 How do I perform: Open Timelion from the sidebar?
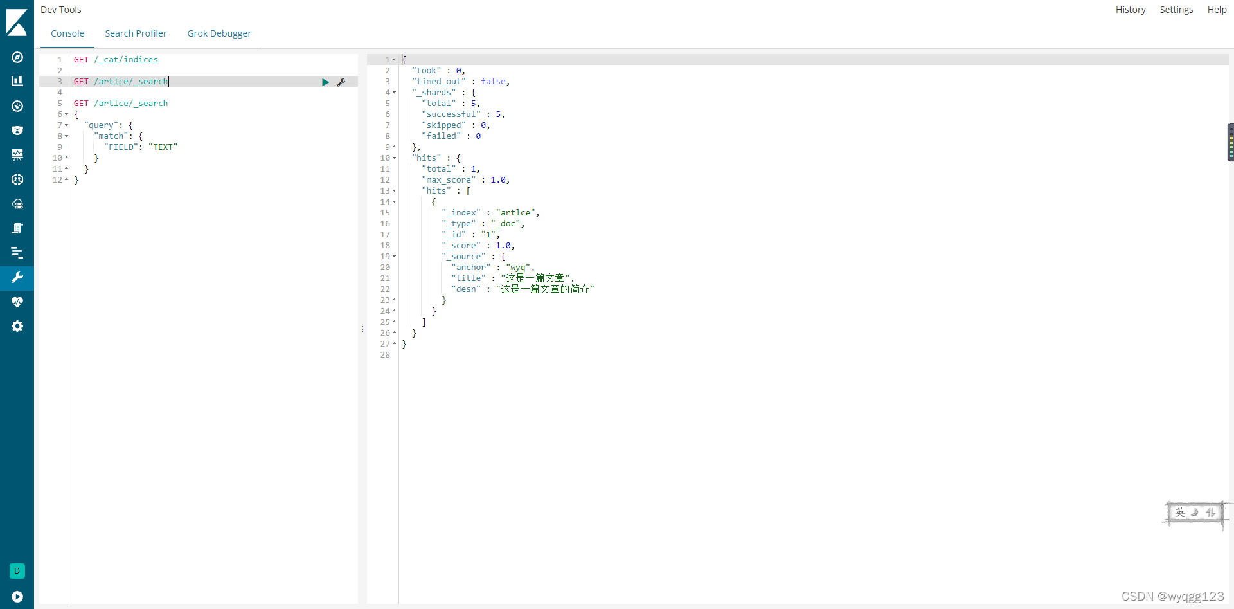click(x=17, y=131)
